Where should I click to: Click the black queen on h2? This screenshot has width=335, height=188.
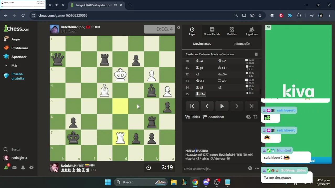click(57, 59)
